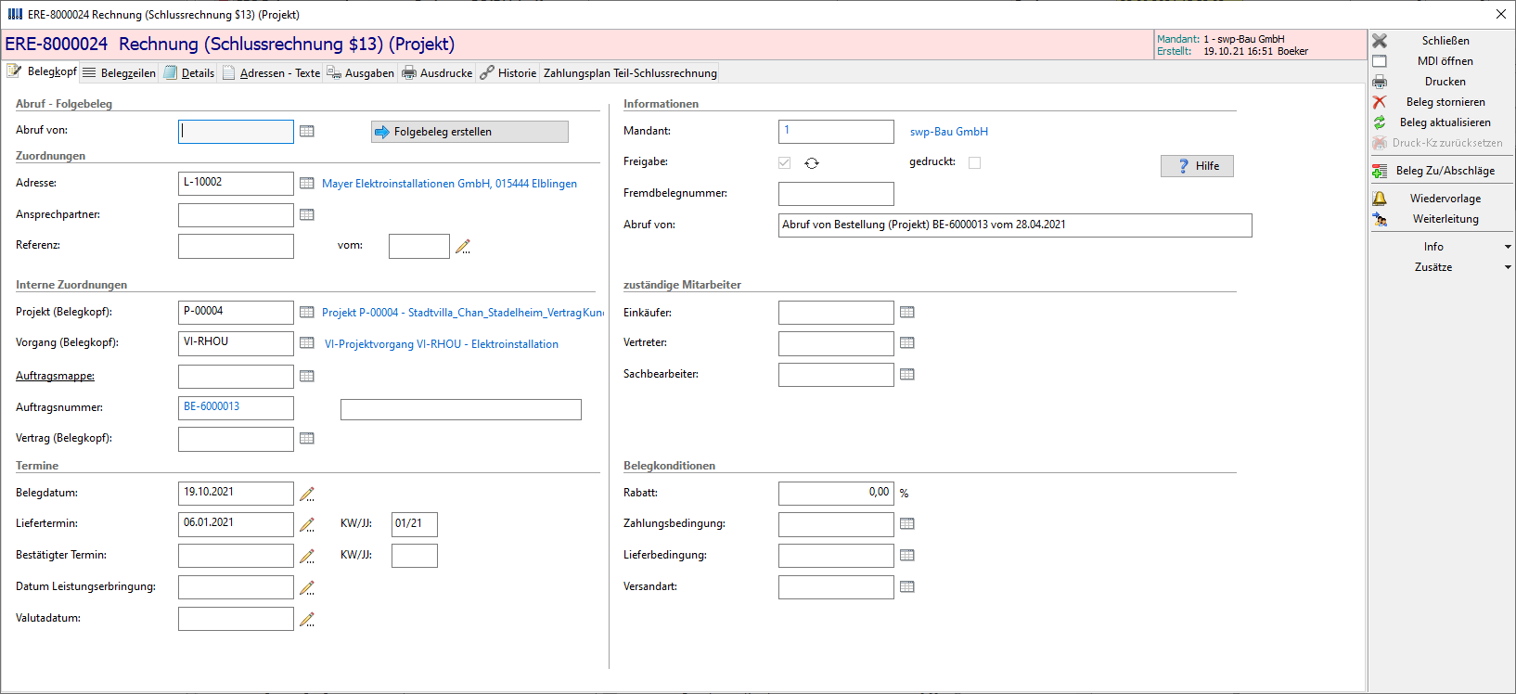The height and width of the screenshot is (694, 1516).
Task: Open the Ausdrucke tab
Action: point(437,73)
